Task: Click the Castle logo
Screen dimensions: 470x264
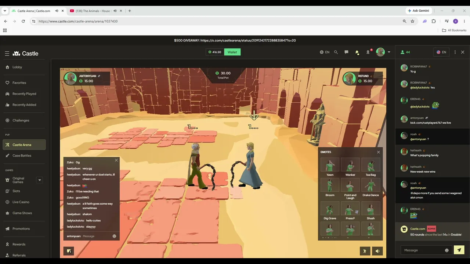Action: pos(25,54)
